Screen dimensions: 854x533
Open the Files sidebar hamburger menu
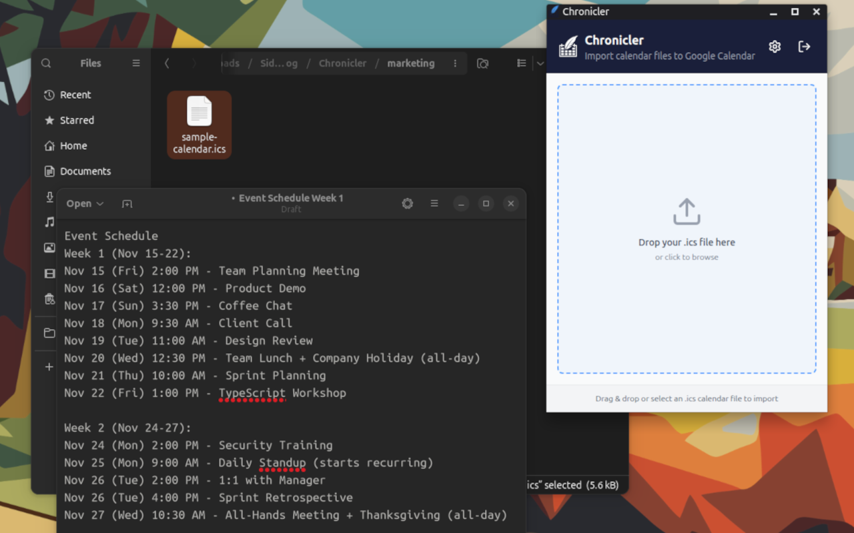click(x=136, y=63)
